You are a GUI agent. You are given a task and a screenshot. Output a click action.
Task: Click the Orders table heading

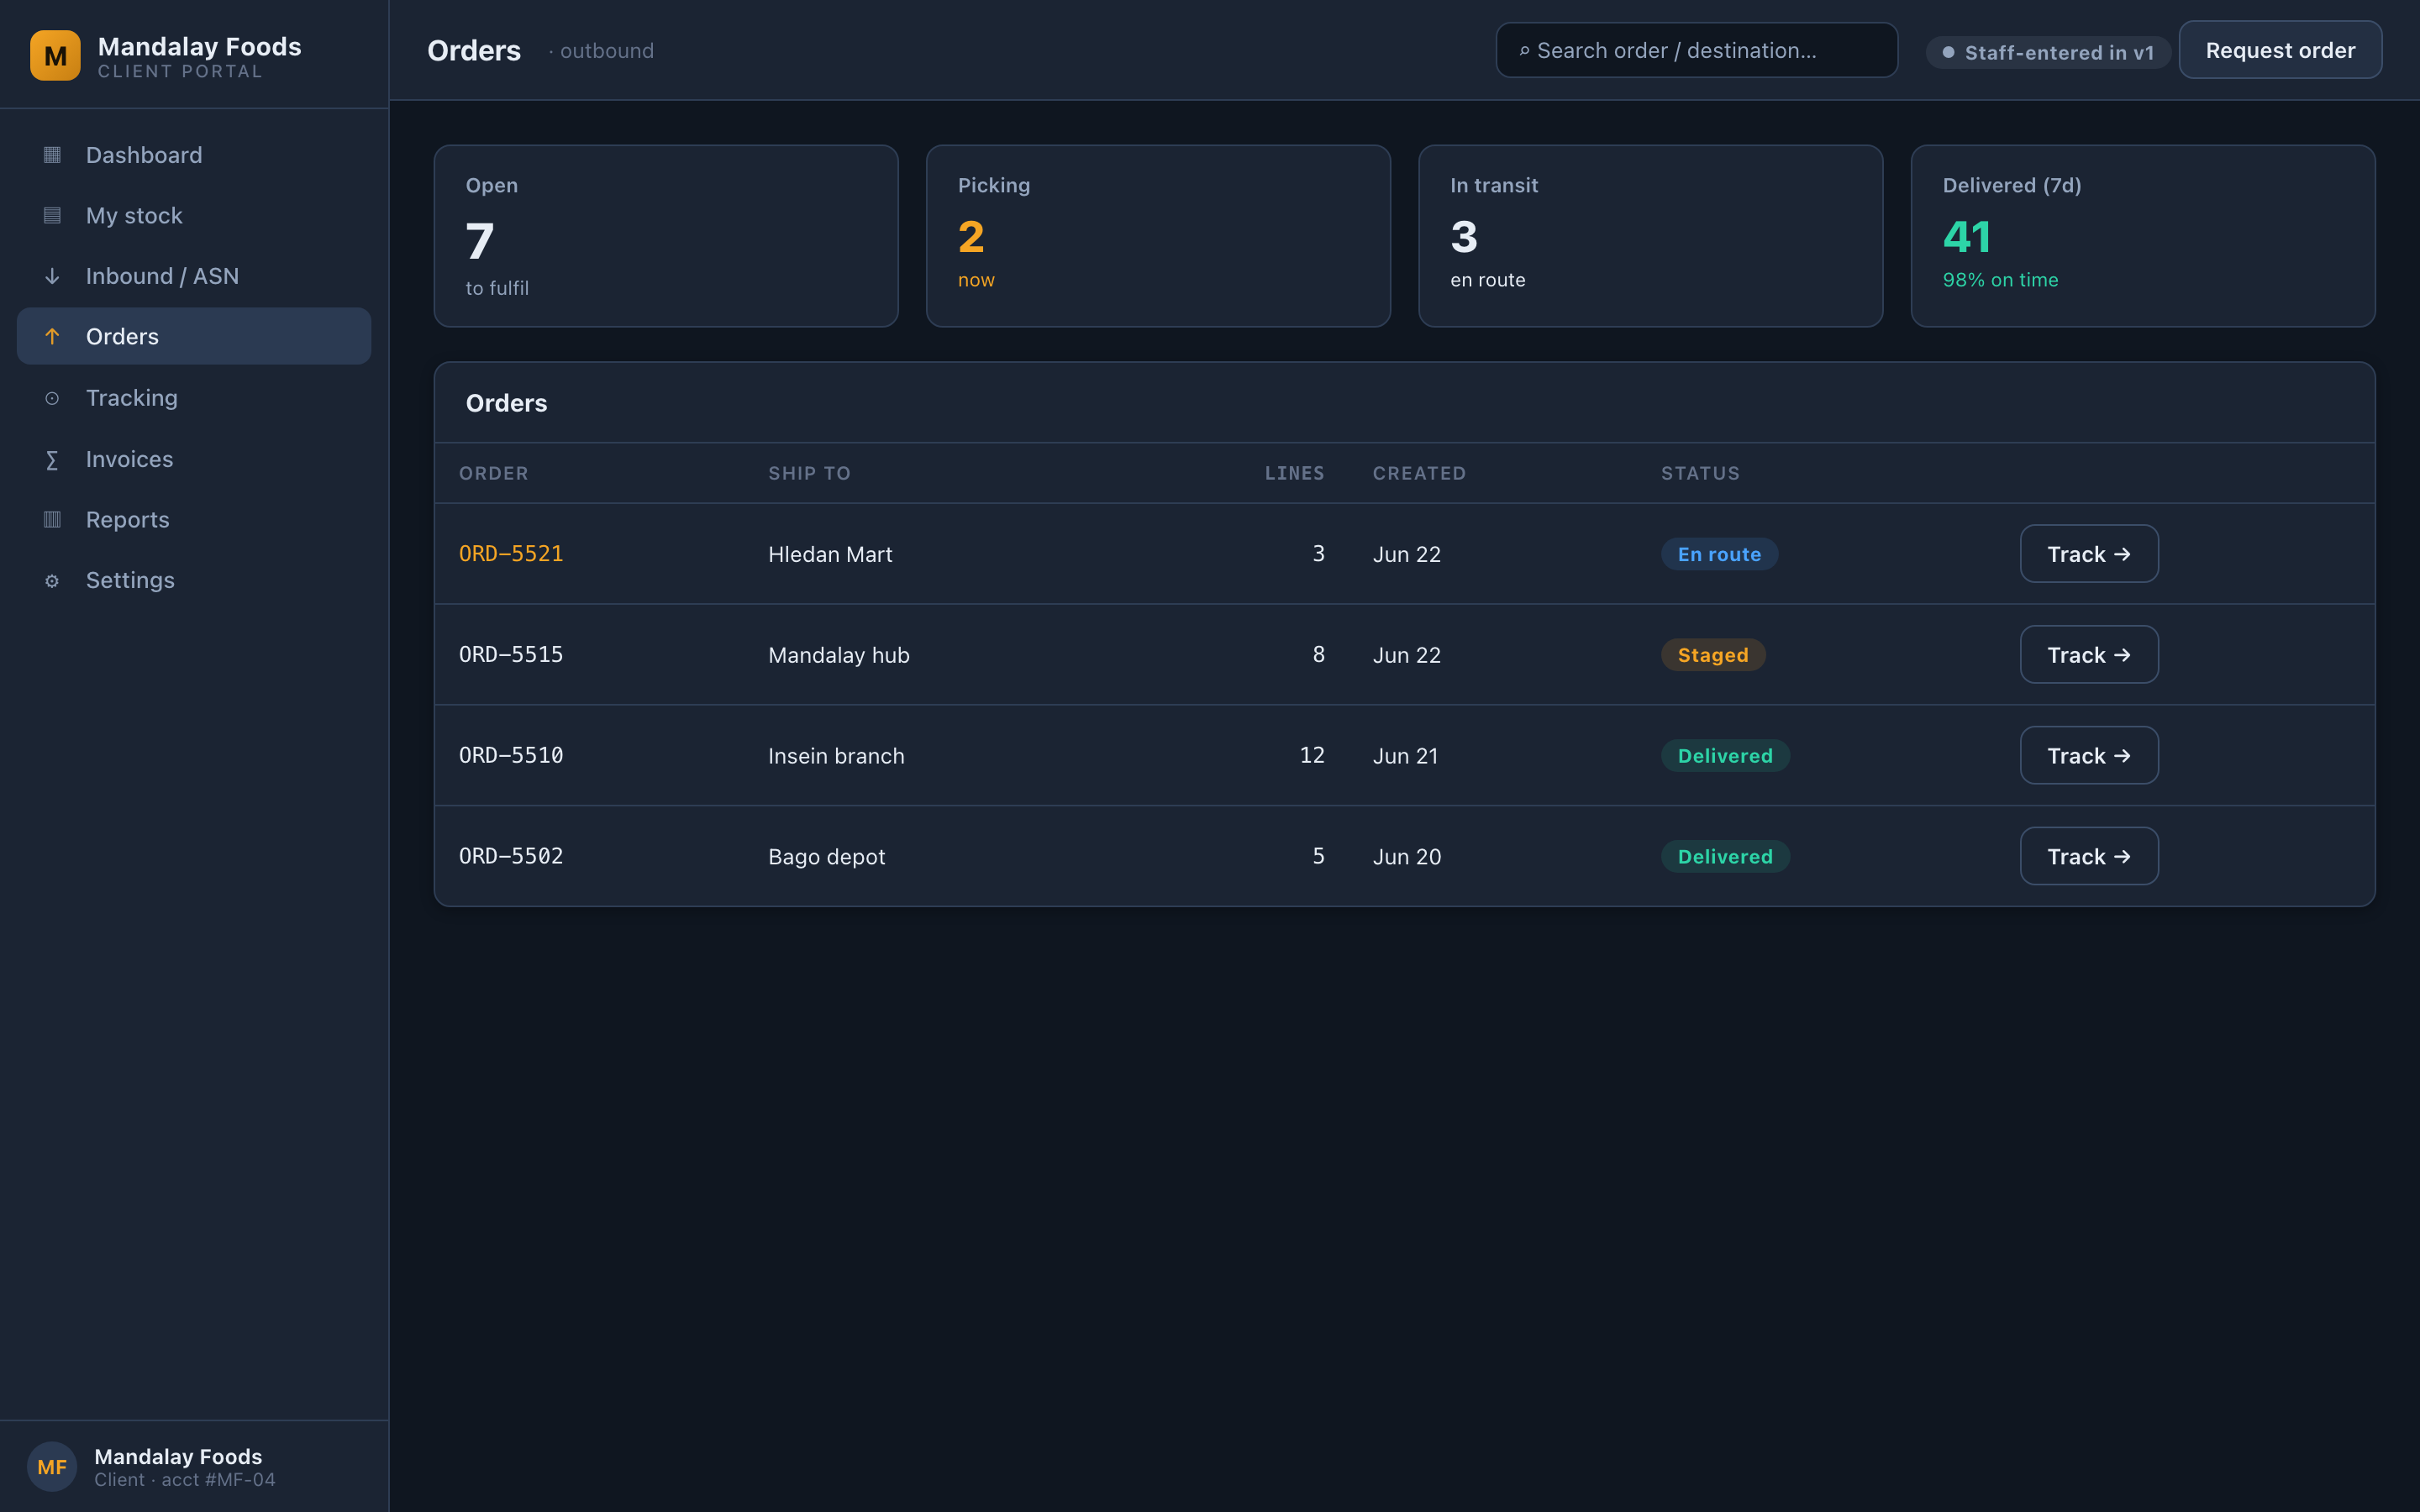pyautogui.click(x=506, y=403)
